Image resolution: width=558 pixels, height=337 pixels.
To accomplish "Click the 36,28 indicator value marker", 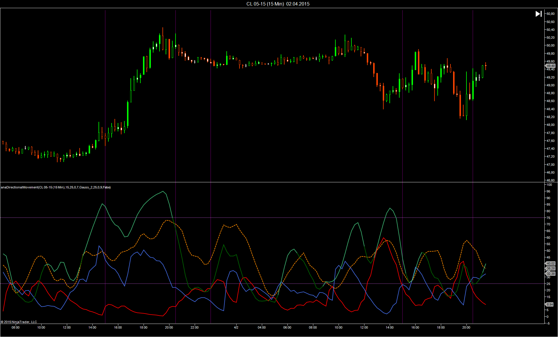I will click(550, 268).
